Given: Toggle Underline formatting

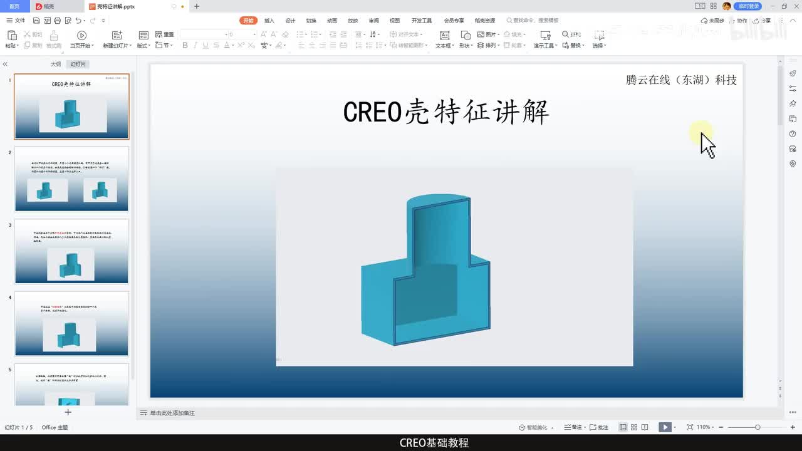Looking at the screenshot, I should pyautogui.click(x=206, y=46).
